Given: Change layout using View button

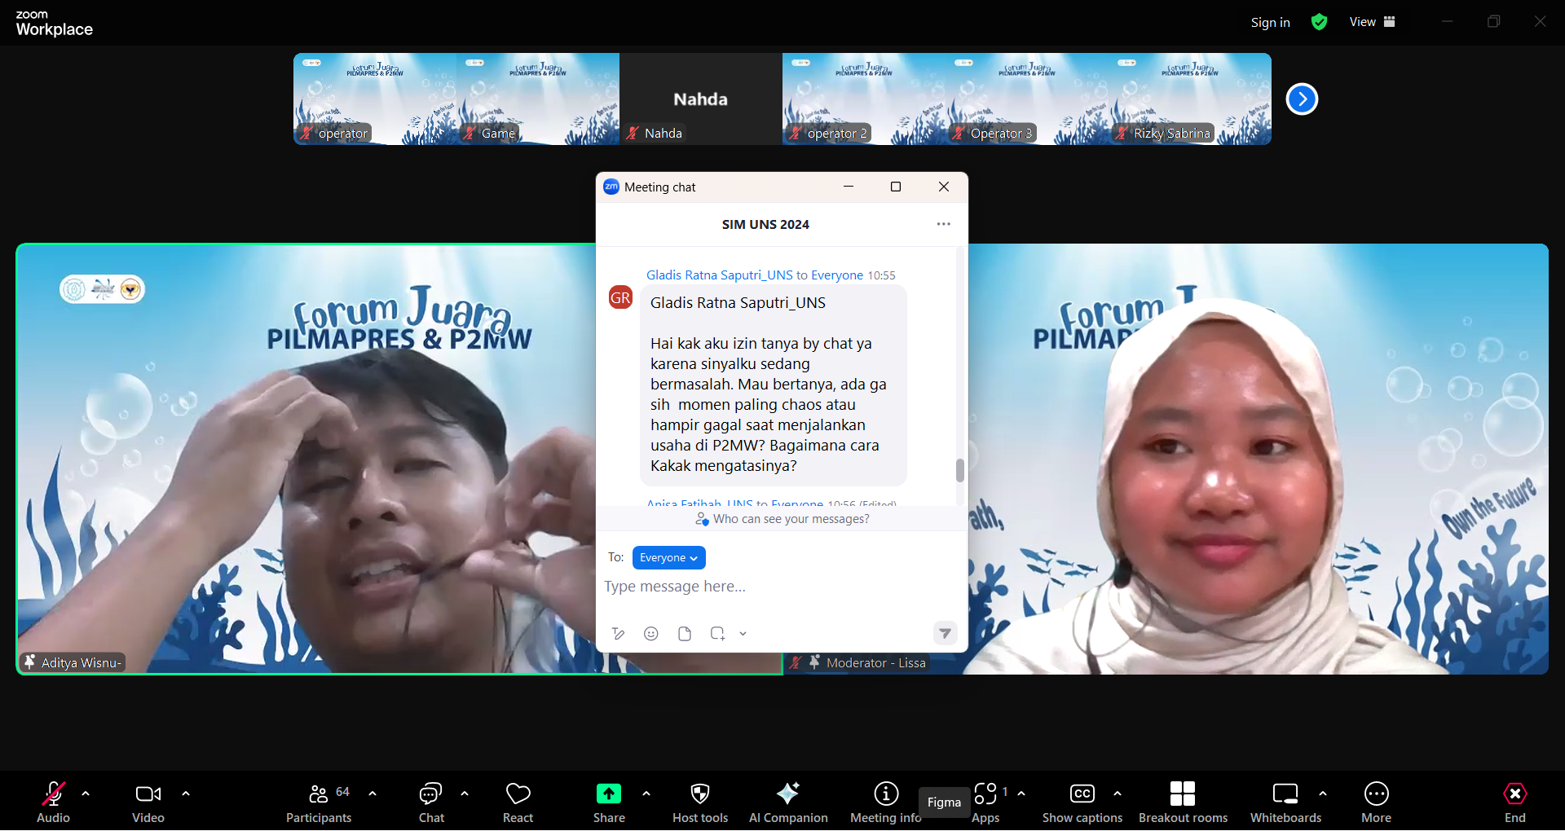Looking at the screenshot, I should point(1372,22).
